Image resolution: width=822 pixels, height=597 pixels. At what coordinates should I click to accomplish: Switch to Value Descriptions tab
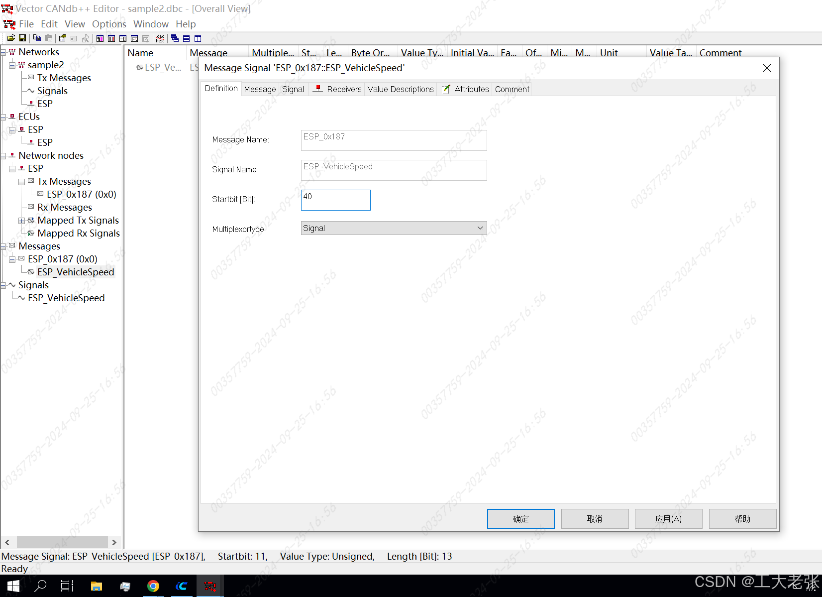401,89
